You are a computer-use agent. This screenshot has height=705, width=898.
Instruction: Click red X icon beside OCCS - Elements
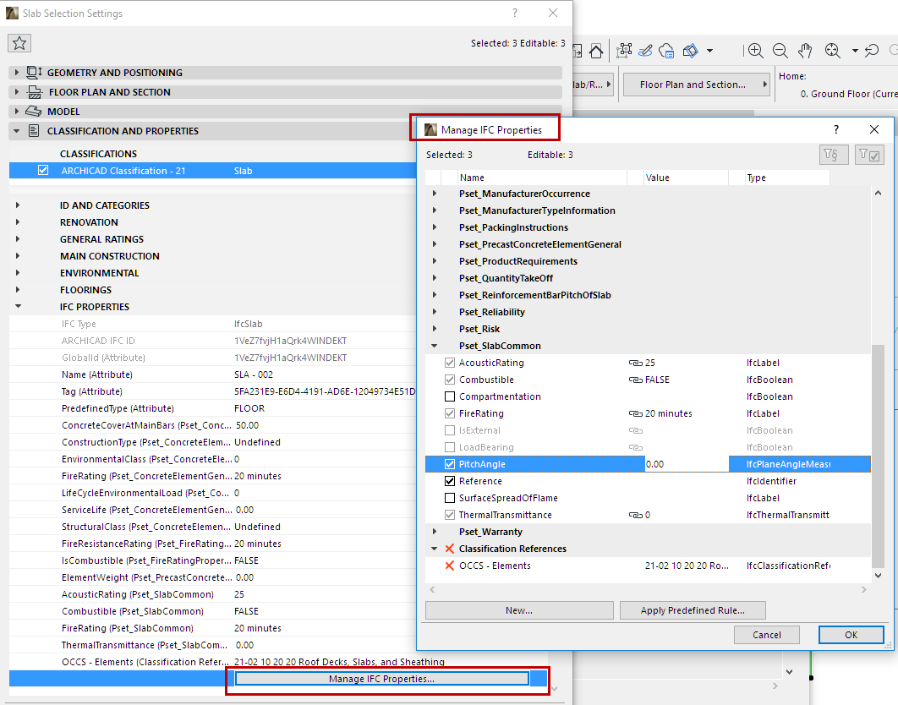coord(450,566)
